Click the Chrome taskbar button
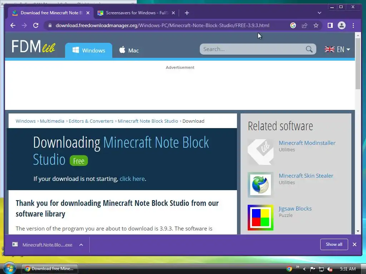Screen dimensions: 366x274 pos(49,269)
